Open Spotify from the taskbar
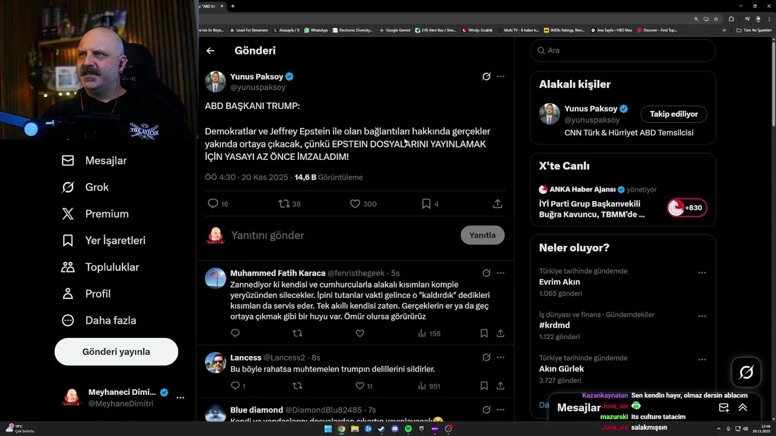776x436 pixels. pyautogui.click(x=408, y=429)
